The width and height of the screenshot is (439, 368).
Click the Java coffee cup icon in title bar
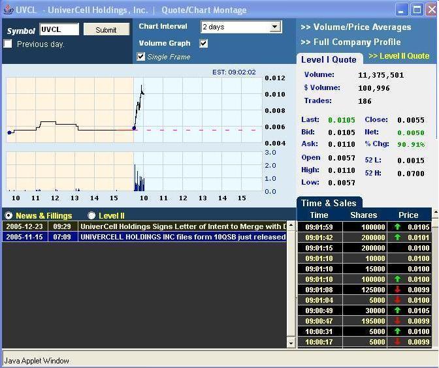click(8, 10)
